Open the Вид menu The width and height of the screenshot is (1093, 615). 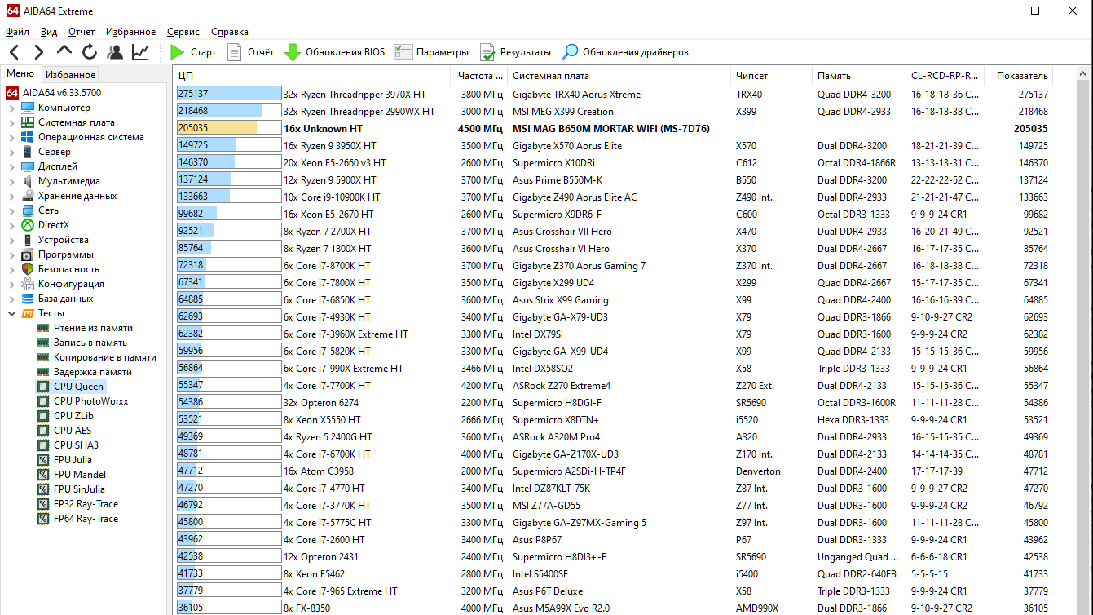pyautogui.click(x=49, y=32)
